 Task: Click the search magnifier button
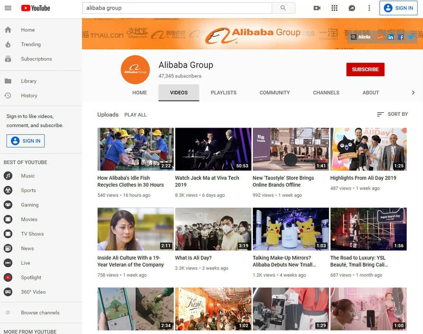283,8
